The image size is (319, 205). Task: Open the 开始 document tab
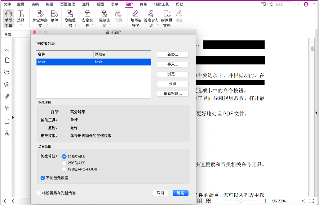pyautogui.click(x=8, y=34)
